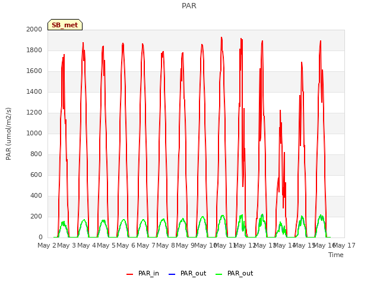Click the May 8 x-axis tick label

coord(166,245)
